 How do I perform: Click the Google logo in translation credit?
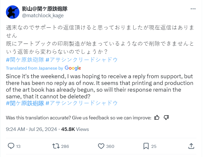click(73, 68)
